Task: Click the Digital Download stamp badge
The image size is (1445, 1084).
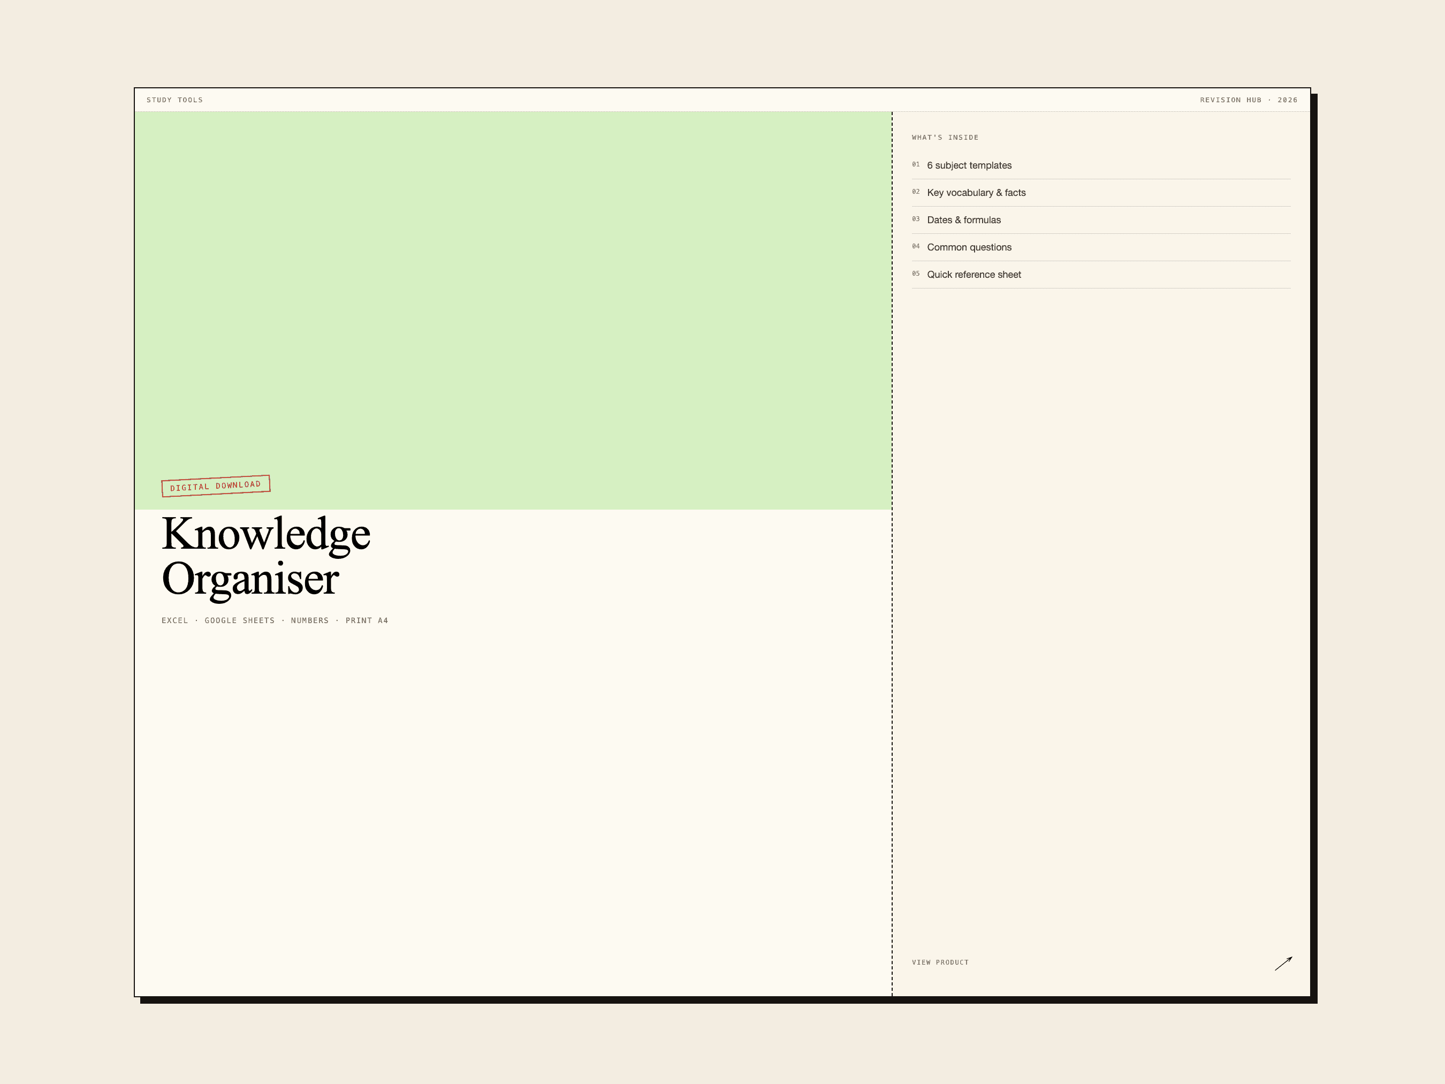Action: point(216,486)
